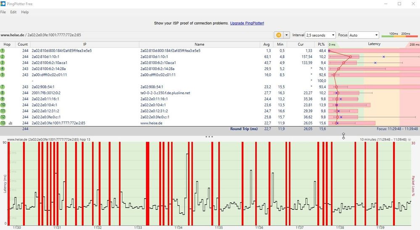Screen dimensions: 420x230
Task: Follow the Upgrade PingPlotter link
Action: tap(247, 23)
